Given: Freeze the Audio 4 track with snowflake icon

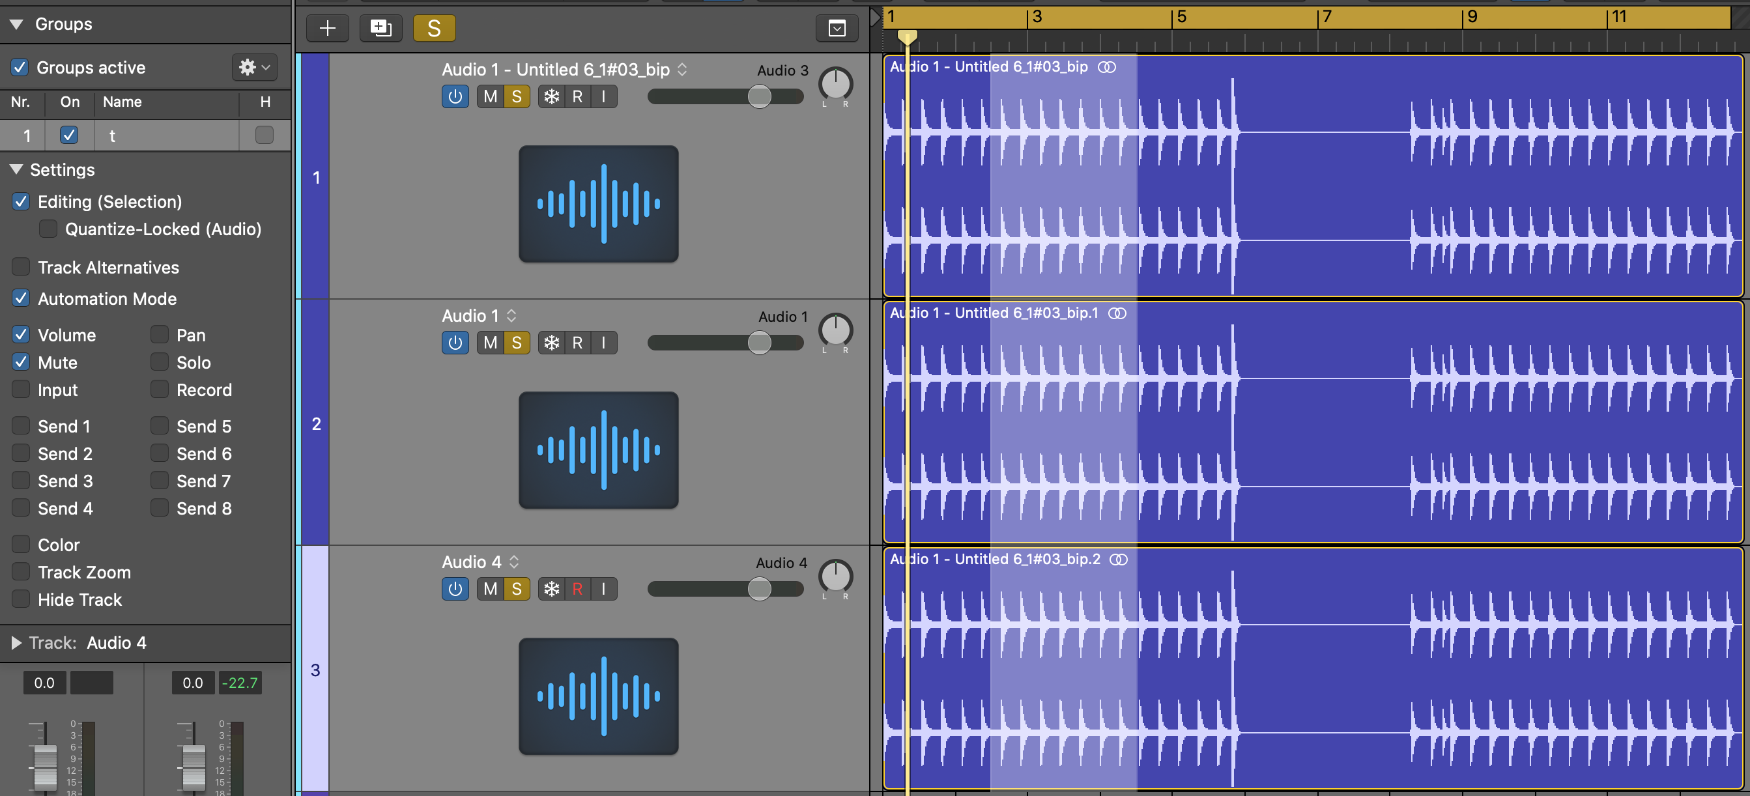Looking at the screenshot, I should pos(552,589).
